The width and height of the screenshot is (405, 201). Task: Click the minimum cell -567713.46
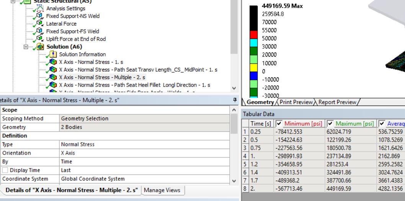click(299, 189)
